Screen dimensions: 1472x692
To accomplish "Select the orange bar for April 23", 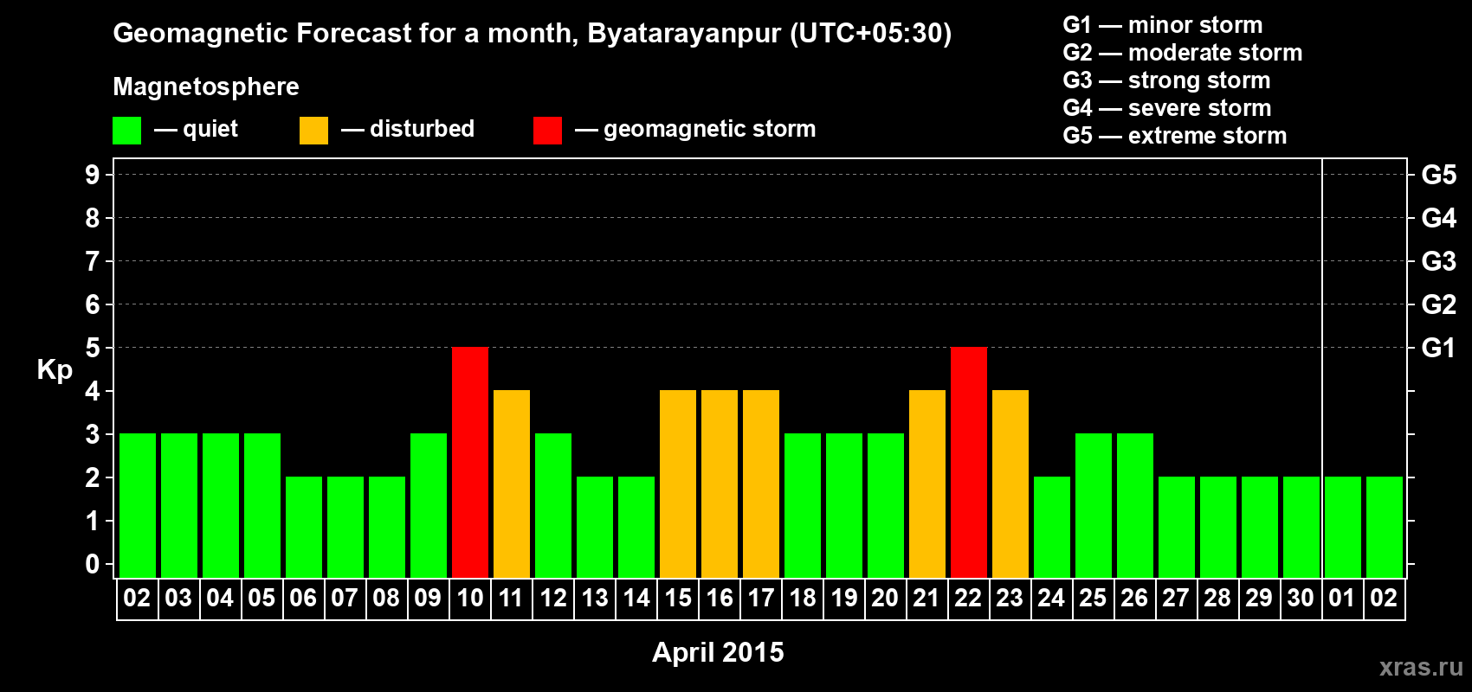I will [1010, 484].
